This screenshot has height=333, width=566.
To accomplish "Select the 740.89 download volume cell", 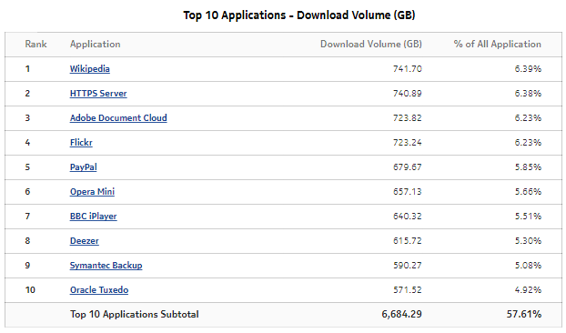I will [x=407, y=94].
